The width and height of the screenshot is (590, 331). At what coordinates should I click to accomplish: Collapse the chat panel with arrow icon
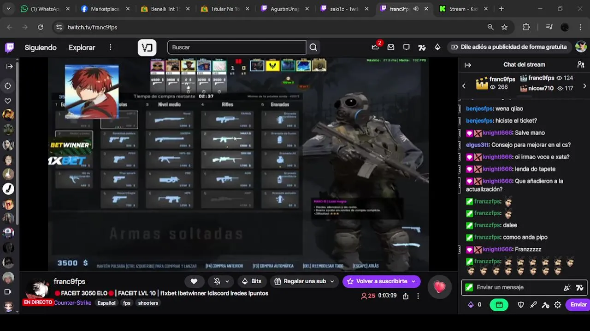click(x=468, y=65)
